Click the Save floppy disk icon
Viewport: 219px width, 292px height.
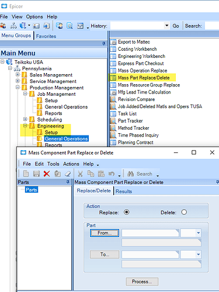pyautogui.click(x=36, y=173)
